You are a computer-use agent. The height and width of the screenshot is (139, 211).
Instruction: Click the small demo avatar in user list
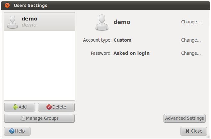pos(13,22)
